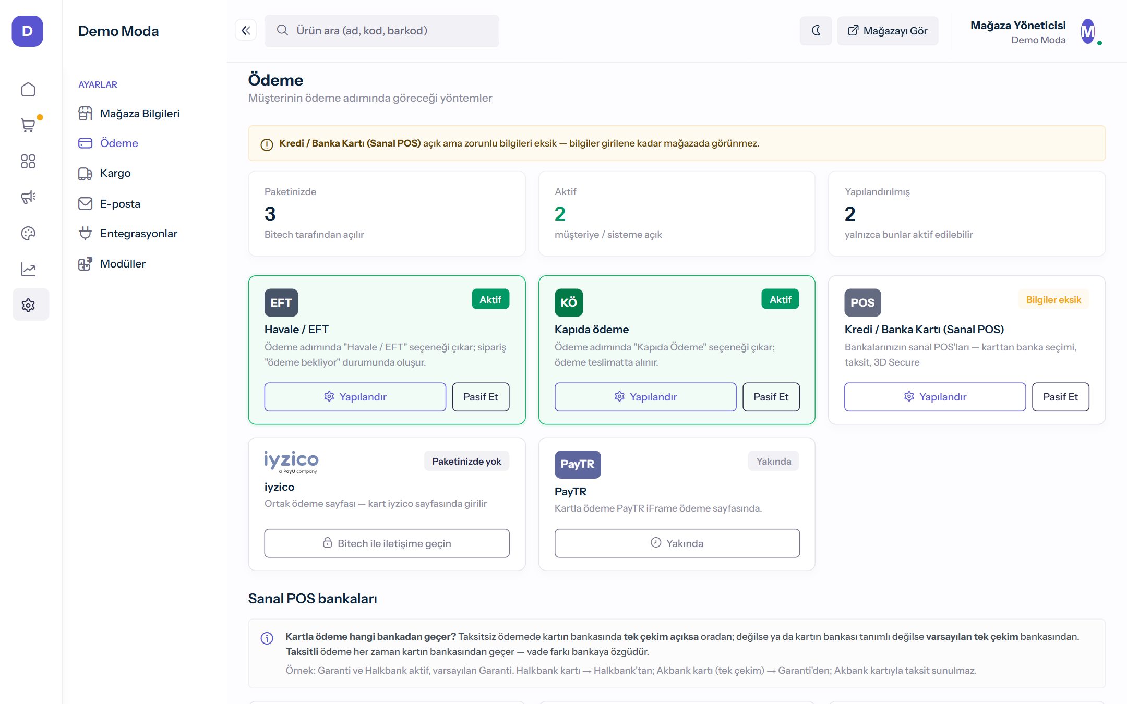1127x704 pixels.
Task: Open orders via shopping cart icon
Action: pyautogui.click(x=28, y=126)
